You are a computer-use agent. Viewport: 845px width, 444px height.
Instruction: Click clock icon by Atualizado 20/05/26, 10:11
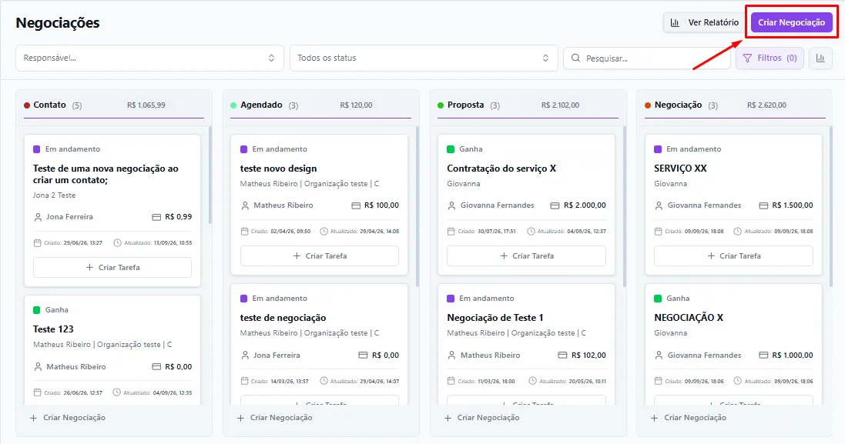pos(532,381)
